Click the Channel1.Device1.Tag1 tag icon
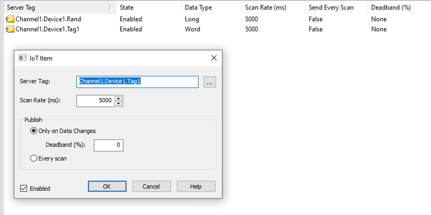This screenshot has width=431, height=215. [10, 29]
